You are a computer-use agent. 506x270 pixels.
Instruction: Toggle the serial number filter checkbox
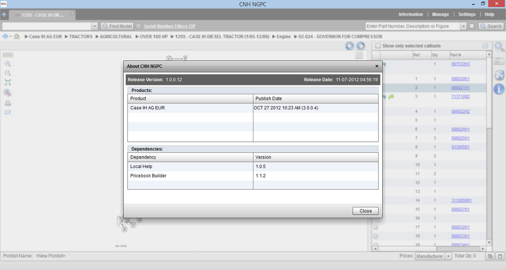click(138, 26)
